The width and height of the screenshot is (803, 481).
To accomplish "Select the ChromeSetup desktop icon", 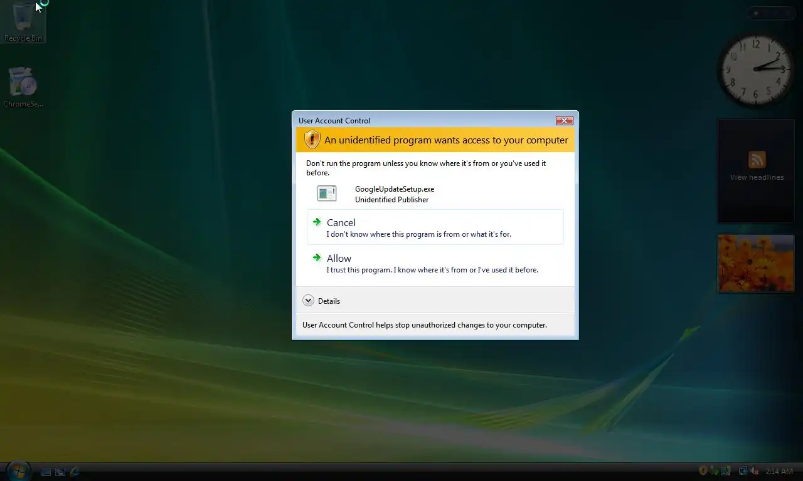I will (x=23, y=87).
